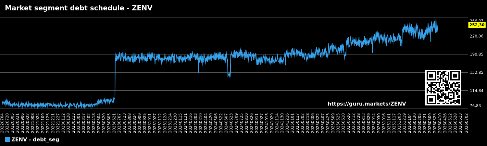Image resolution: width=487 pixels, height=146 pixels.
Task: Click the deep dip in the line near 20240607
Action: [x=229, y=74]
